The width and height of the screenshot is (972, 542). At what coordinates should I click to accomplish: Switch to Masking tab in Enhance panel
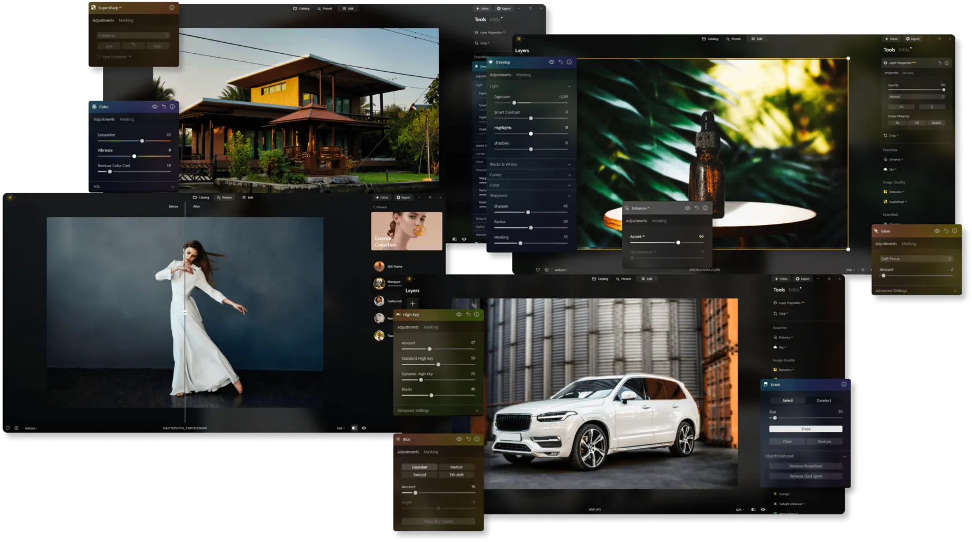[659, 221]
